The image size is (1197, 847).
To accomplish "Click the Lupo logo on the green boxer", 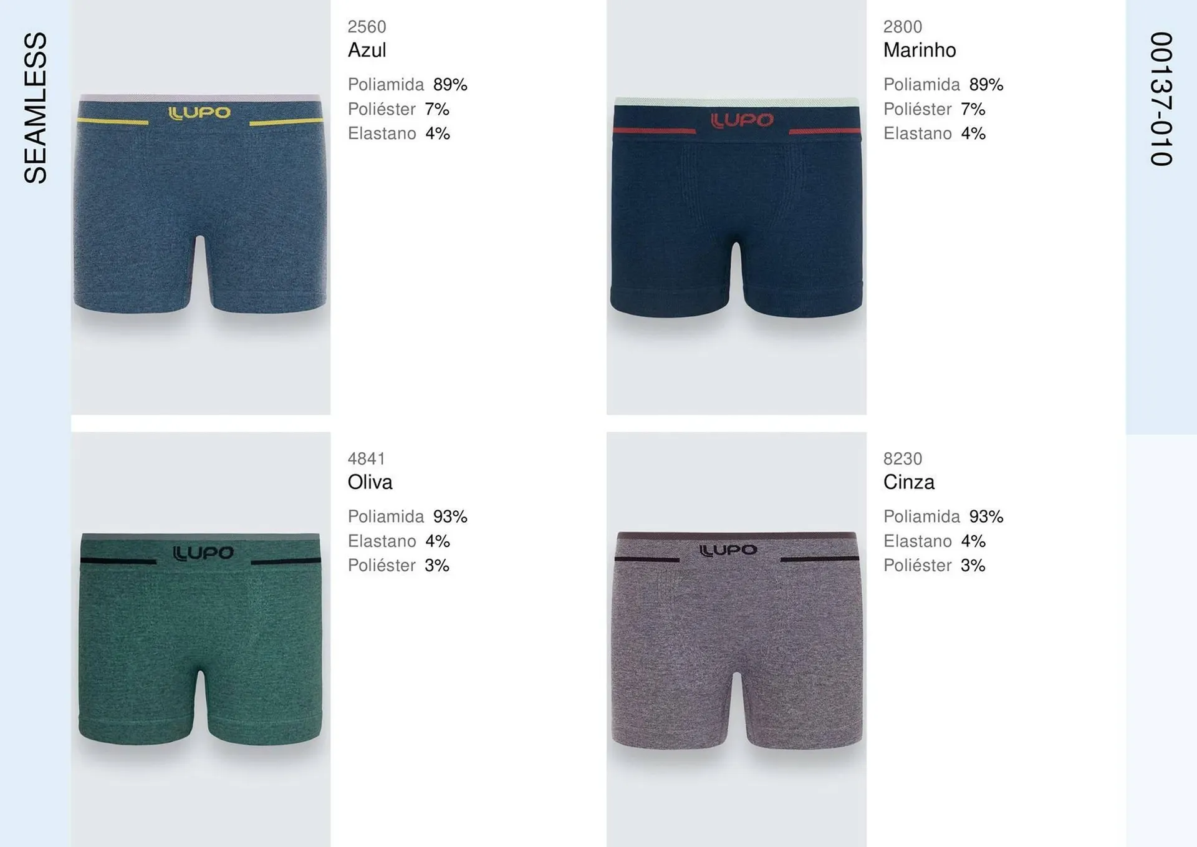I will (203, 553).
